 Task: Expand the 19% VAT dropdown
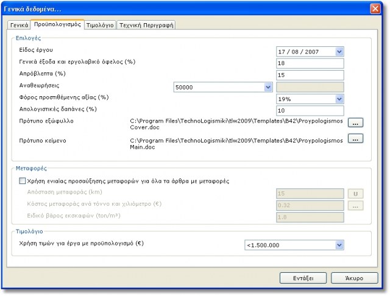(339, 99)
